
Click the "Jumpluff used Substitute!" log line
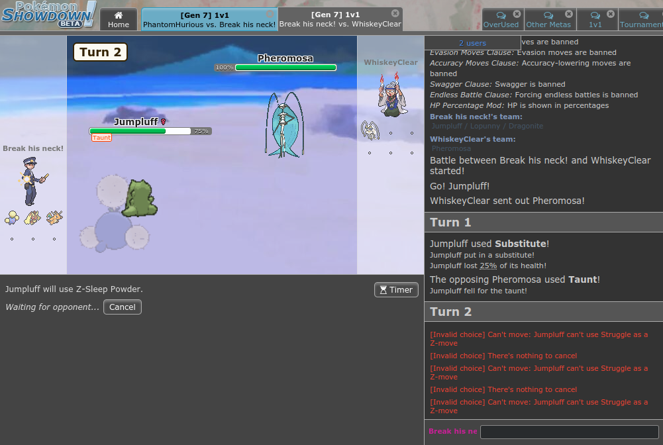(489, 244)
